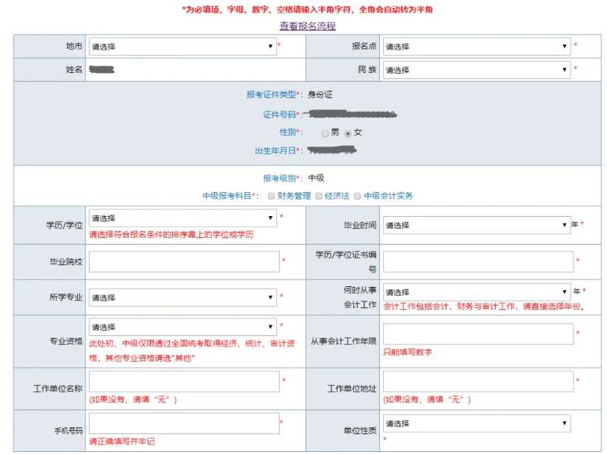The height and width of the screenshot is (454, 607).
Task: Check the 经济法 subject checkbox
Action: point(319,196)
